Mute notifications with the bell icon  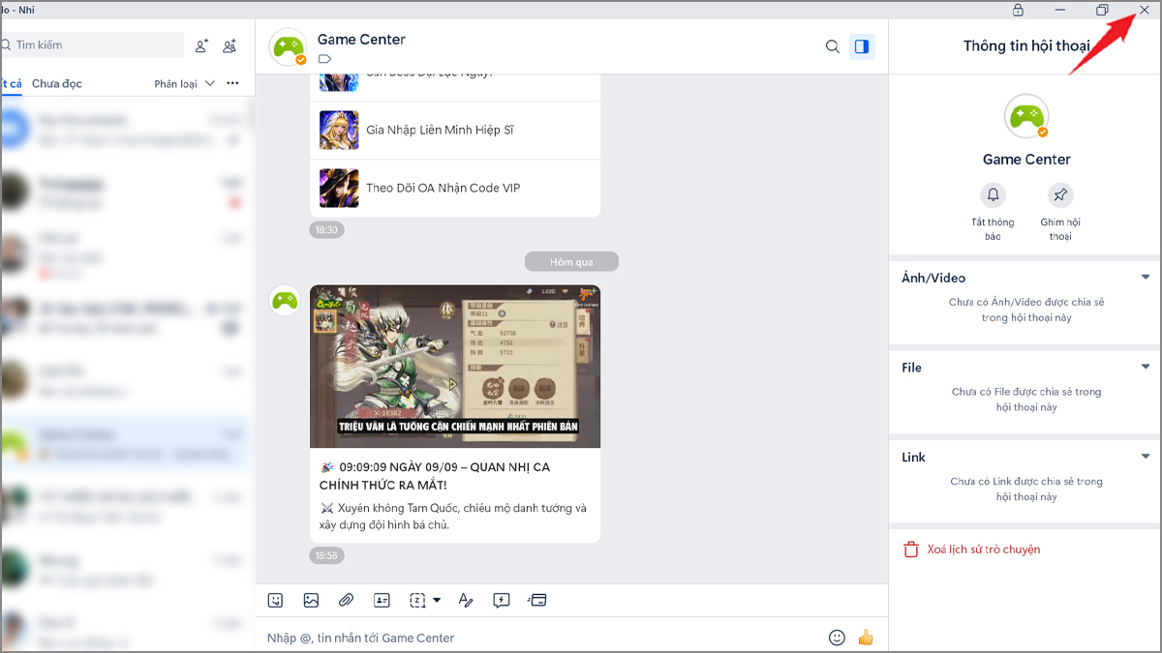(x=993, y=195)
